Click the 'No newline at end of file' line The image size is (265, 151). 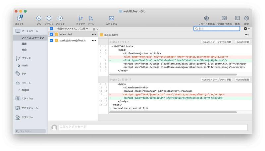click(x=131, y=108)
